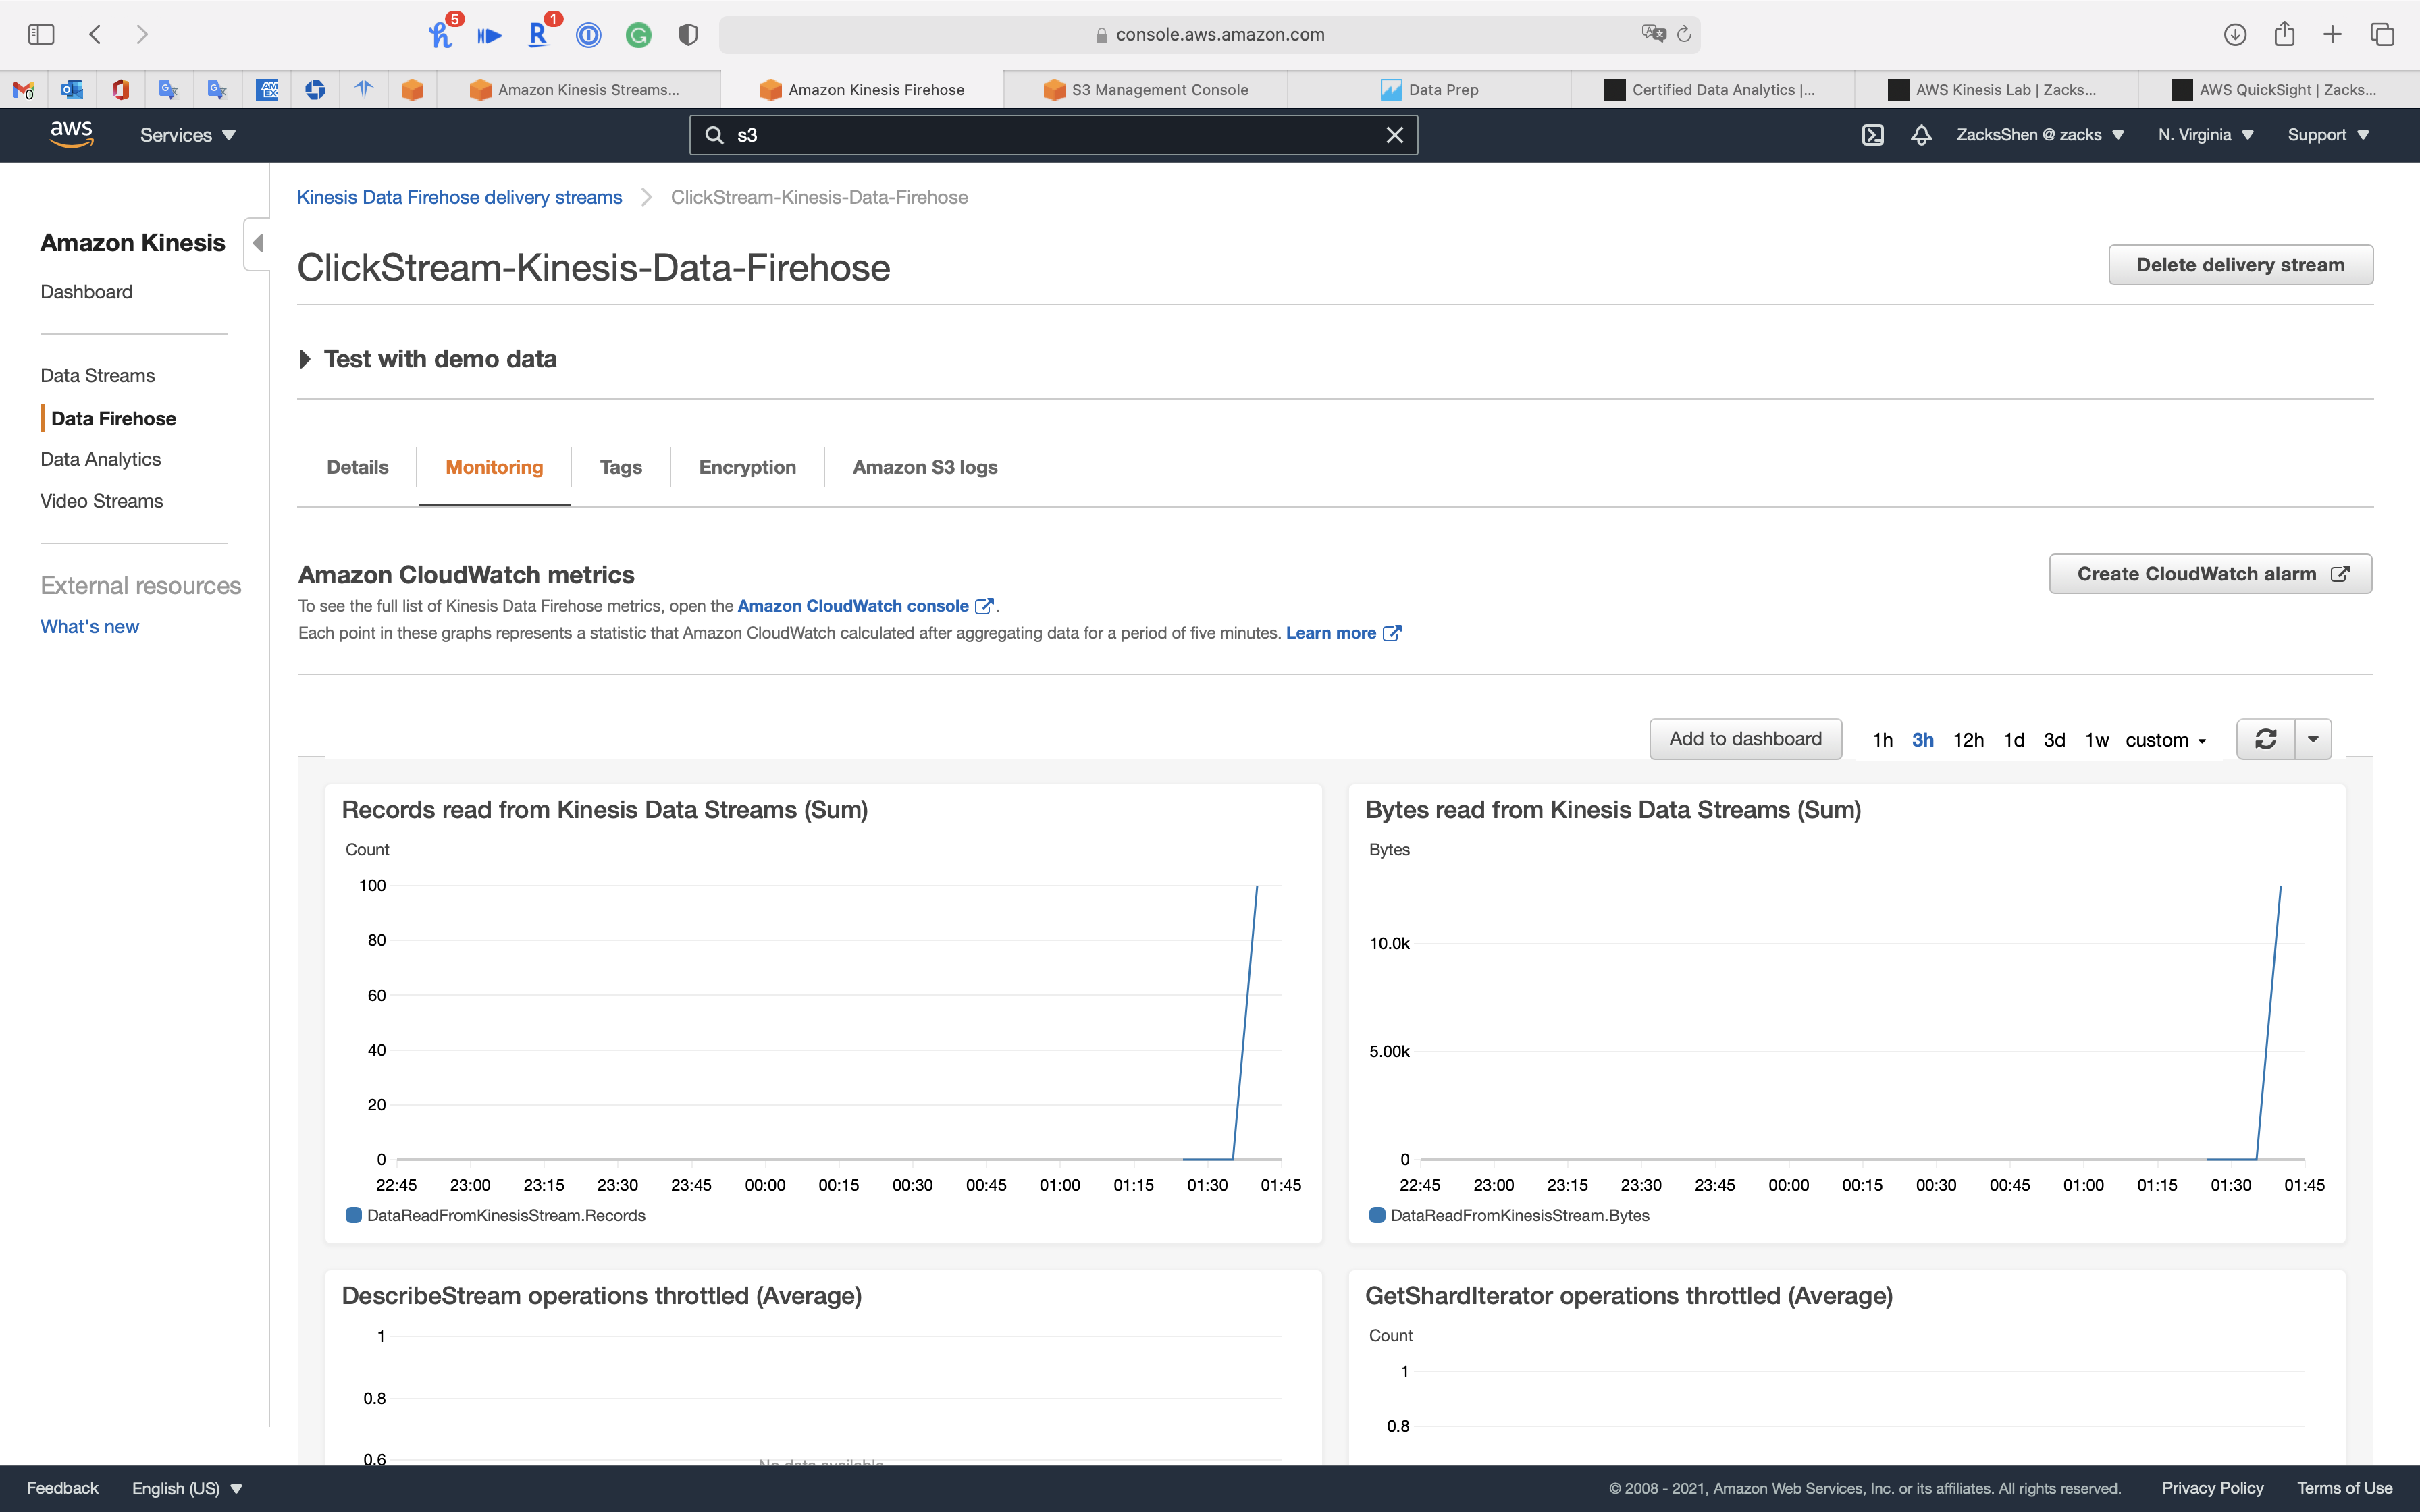Click the AWS logo home icon

(71, 134)
